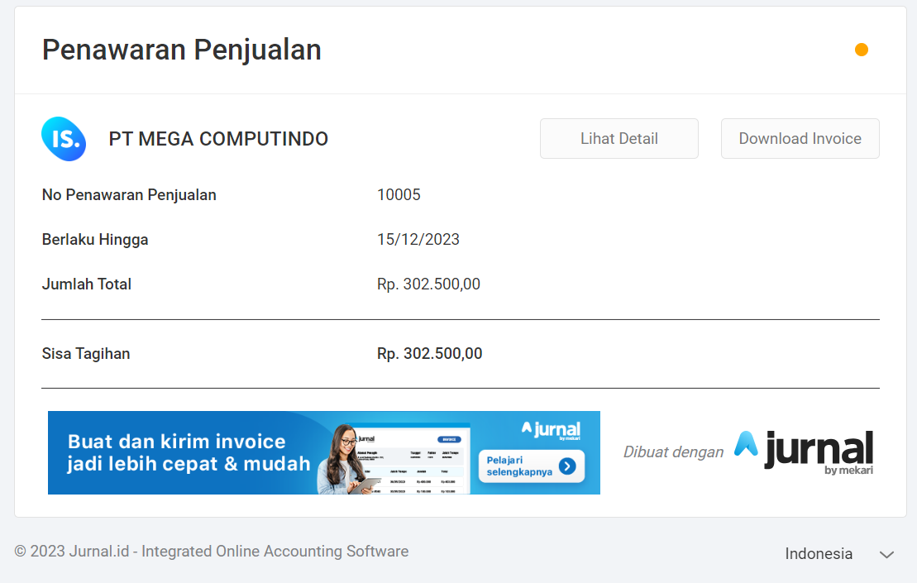The width and height of the screenshot is (917, 583).
Task: Click the Dibuat dengan text label
Action: point(673,452)
